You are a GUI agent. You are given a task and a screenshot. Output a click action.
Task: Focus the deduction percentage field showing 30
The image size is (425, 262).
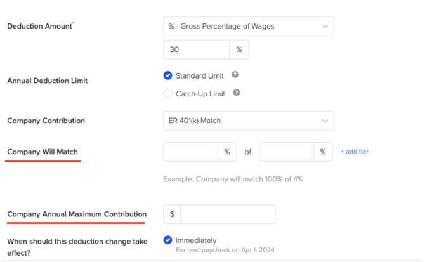tap(197, 49)
